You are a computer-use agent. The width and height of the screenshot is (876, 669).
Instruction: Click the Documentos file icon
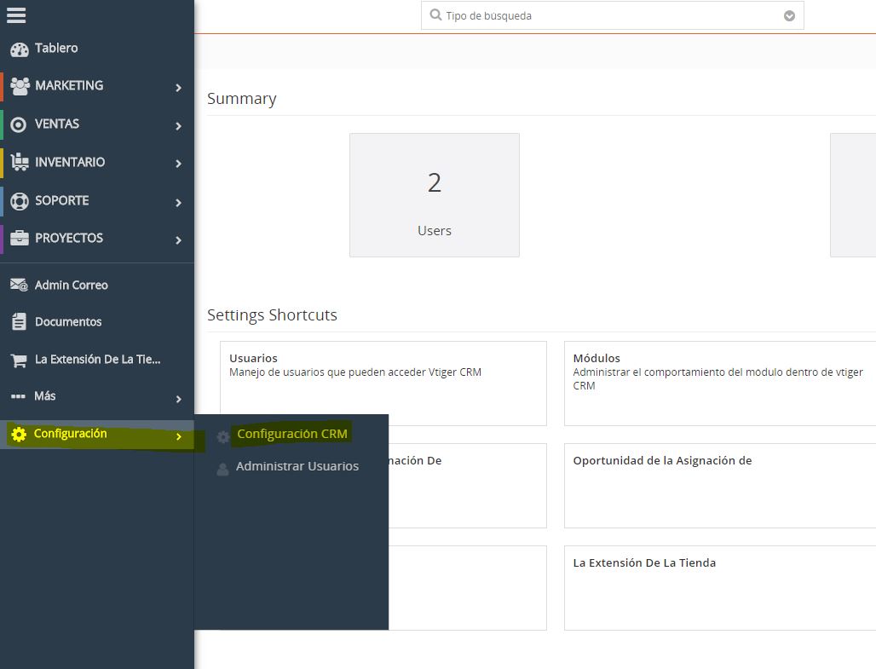click(x=19, y=322)
